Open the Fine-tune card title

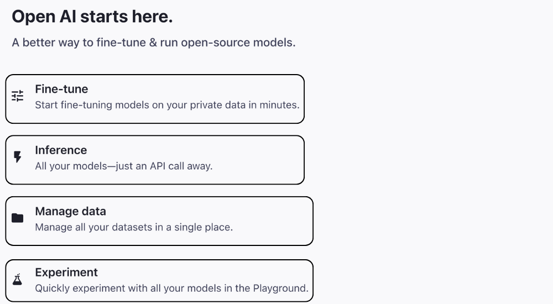click(x=61, y=89)
